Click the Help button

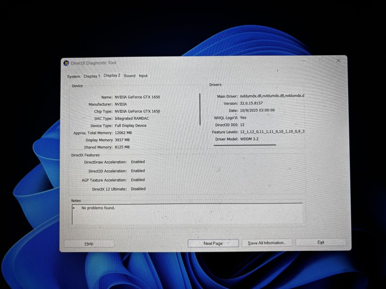click(89, 244)
